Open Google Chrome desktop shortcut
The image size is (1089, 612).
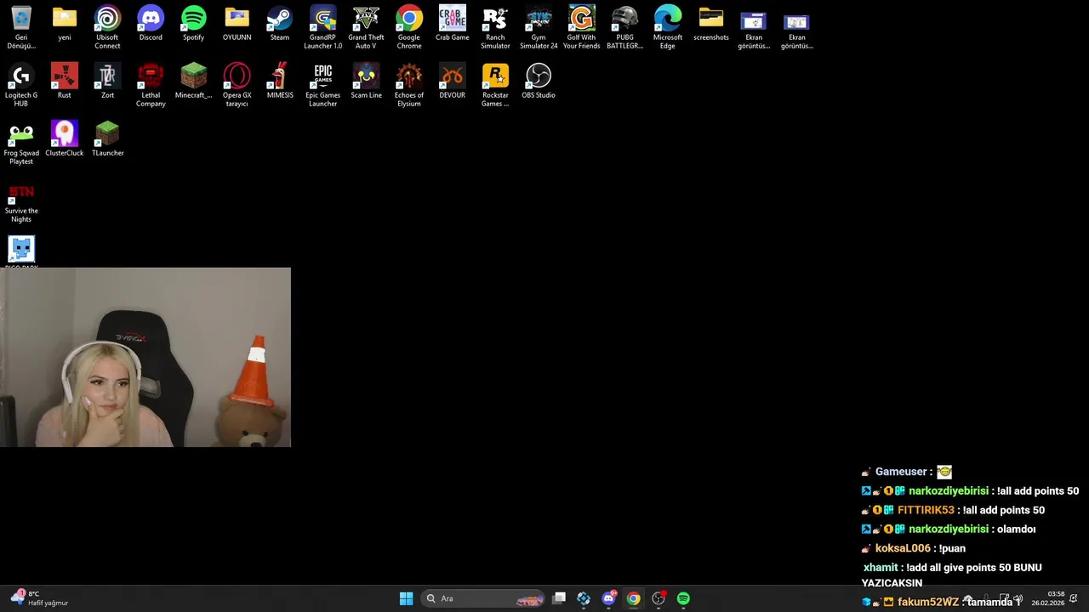click(409, 27)
